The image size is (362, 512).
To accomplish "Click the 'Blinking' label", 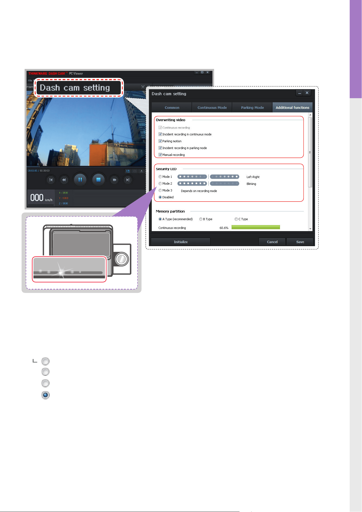I will (251, 184).
